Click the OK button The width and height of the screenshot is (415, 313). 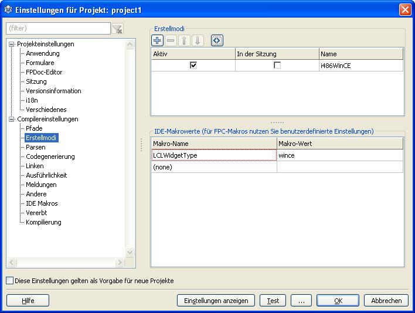click(x=338, y=301)
